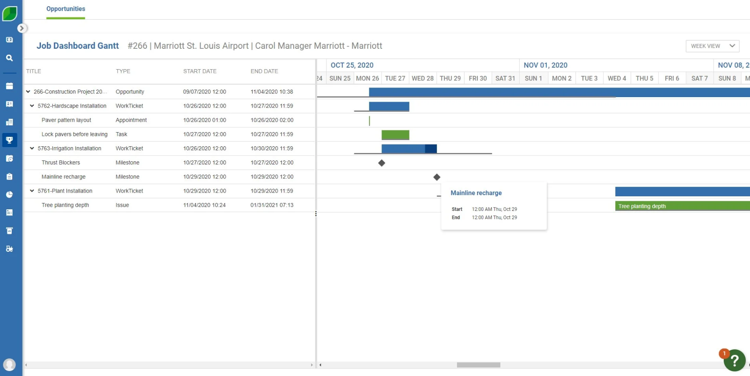Collapse the 5762-Hardscape Installation work ticket
This screenshot has height=376, width=750.
point(32,106)
